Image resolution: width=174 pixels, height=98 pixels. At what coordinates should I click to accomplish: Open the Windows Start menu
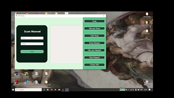13,90
